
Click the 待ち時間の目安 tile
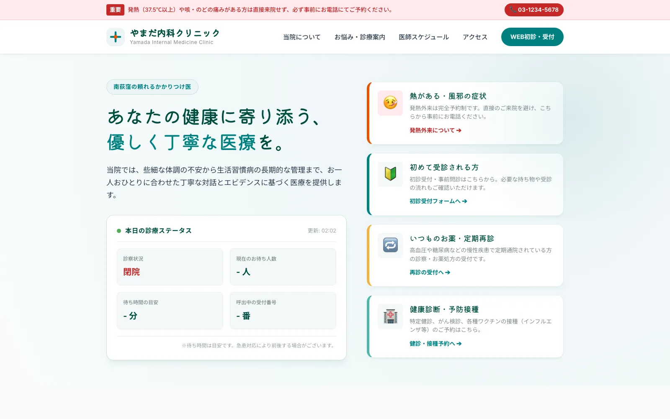(170, 310)
